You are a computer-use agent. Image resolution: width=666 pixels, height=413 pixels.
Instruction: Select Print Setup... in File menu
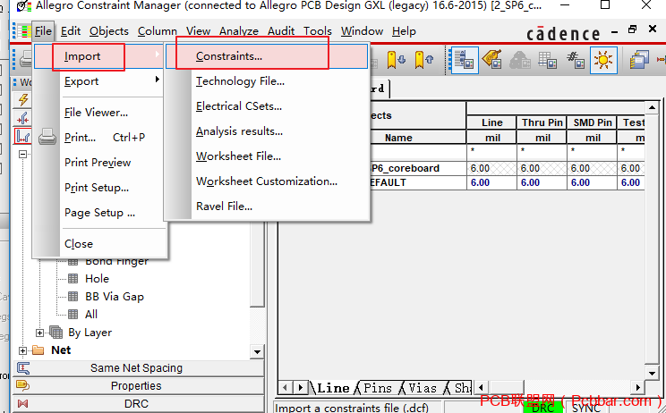click(x=98, y=188)
